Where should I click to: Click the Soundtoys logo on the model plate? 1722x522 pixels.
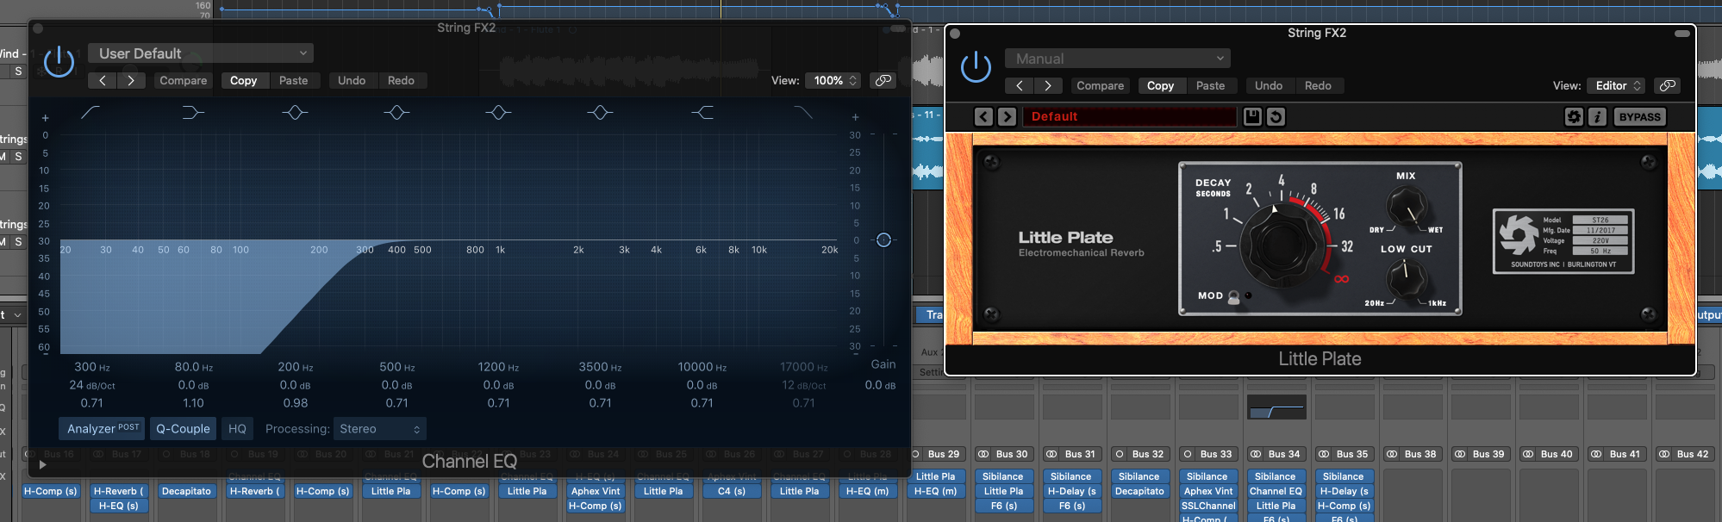point(1518,235)
